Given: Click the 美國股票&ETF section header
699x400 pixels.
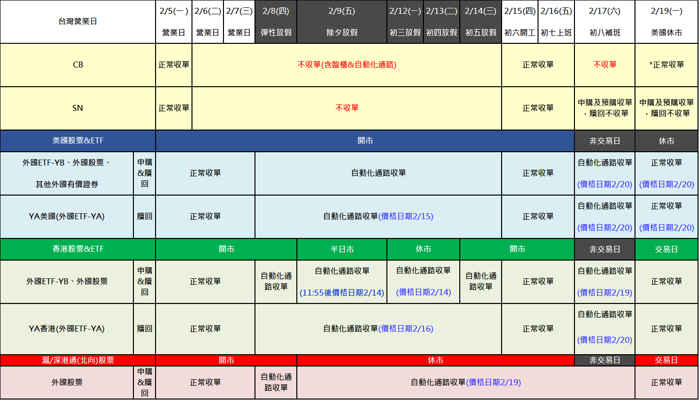Looking at the screenshot, I should 78,141.
